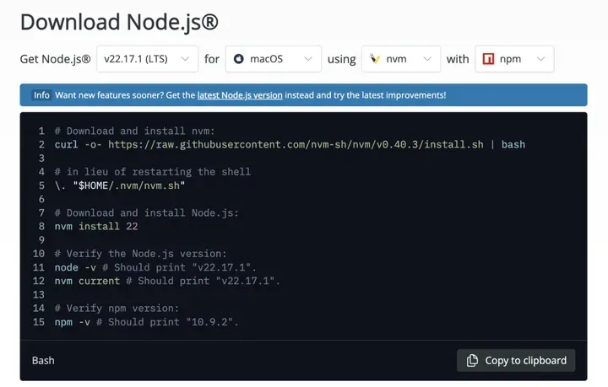This screenshot has width=608, height=387.
Task: Click the red npm logo icon
Action: pos(488,59)
